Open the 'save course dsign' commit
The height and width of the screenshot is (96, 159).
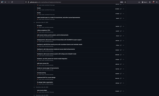(x=42, y=90)
